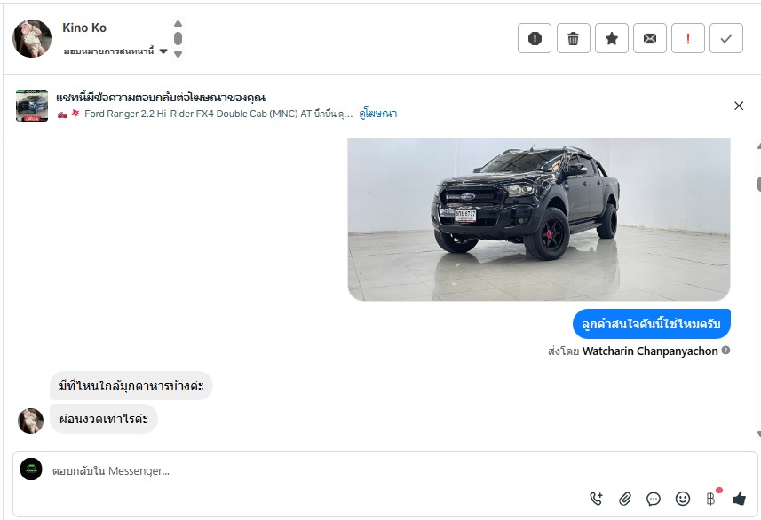Mark conversation unread with envelope icon
Viewport: 761px width, 520px height.
[x=650, y=38]
